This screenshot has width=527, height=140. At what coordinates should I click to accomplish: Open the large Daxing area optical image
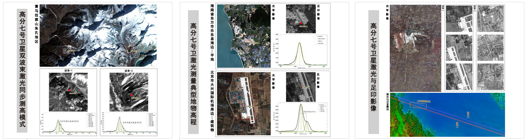(x=416, y=48)
